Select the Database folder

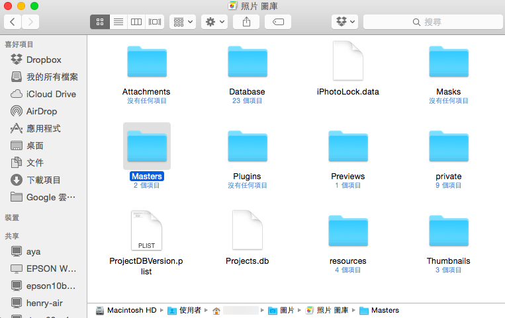[x=248, y=61]
